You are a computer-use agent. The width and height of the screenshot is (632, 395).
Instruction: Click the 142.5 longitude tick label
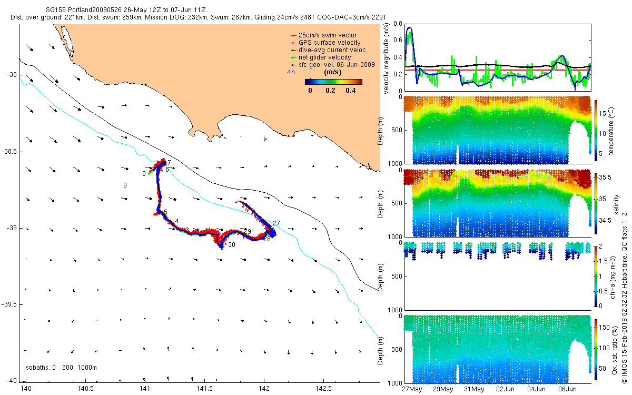click(x=323, y=389)
